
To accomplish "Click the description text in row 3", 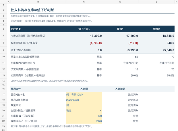I will click(51, 16).
